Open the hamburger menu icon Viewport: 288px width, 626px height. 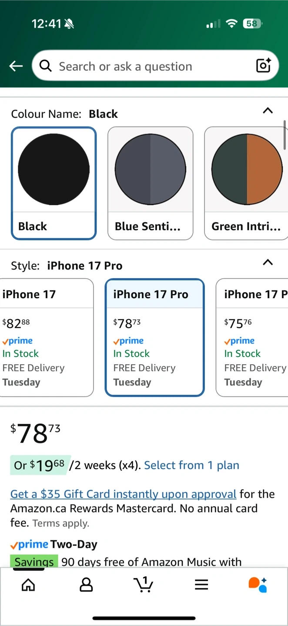201,585
